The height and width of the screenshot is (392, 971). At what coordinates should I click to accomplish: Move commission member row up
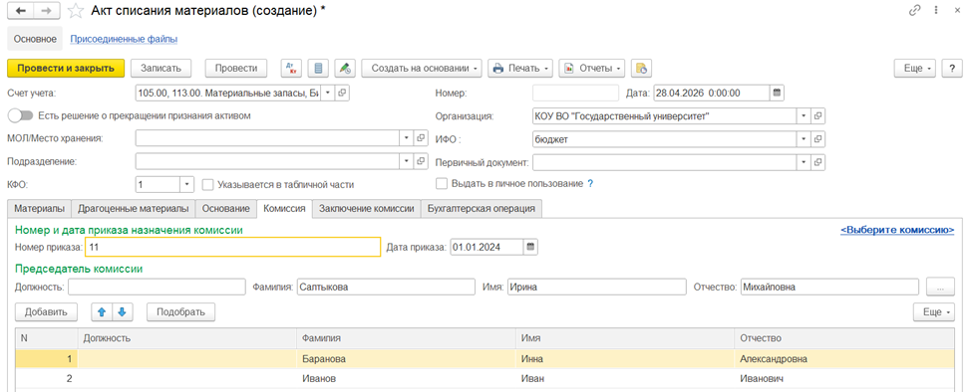[102, 312]
